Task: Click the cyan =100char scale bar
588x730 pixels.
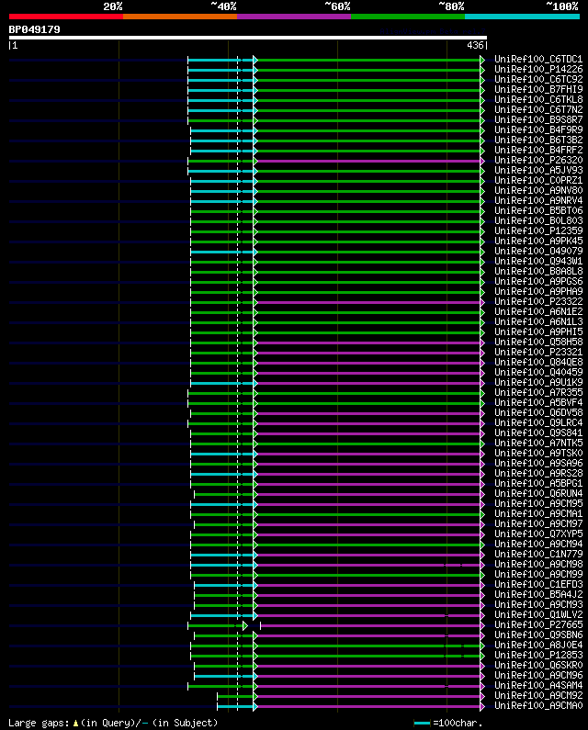Action: point(422,723)
